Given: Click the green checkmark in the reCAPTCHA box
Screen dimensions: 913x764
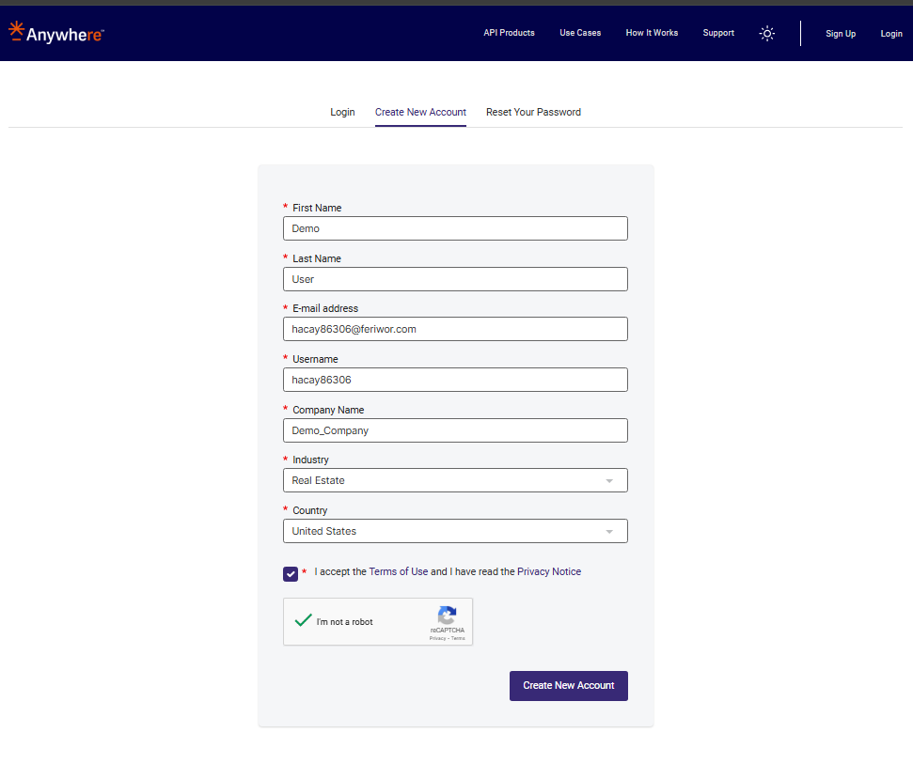Looking at the screenshot, I should coord(303,619).
